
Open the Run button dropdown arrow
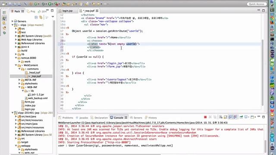(x=53, y=4)
